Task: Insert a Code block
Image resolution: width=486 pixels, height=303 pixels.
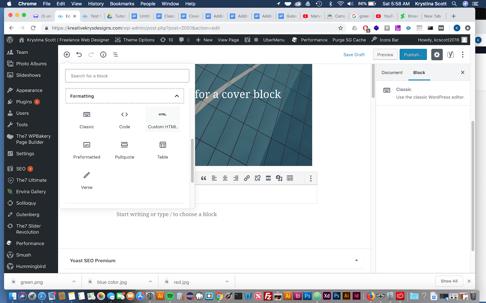Action: [x=125, y=119]
